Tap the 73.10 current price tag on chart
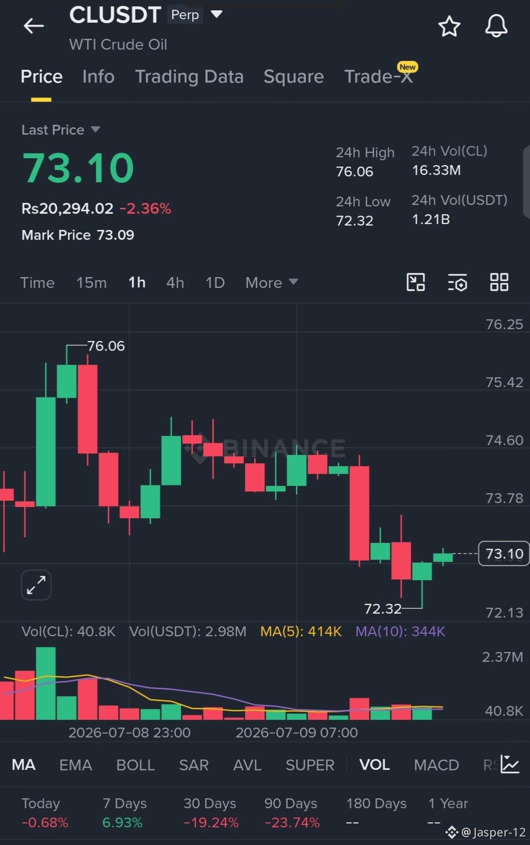This screenshot has width=530, height=845. tap(504, 554)
